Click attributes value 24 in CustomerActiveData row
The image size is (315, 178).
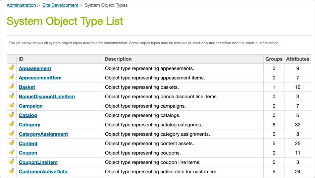click(298, 172)
